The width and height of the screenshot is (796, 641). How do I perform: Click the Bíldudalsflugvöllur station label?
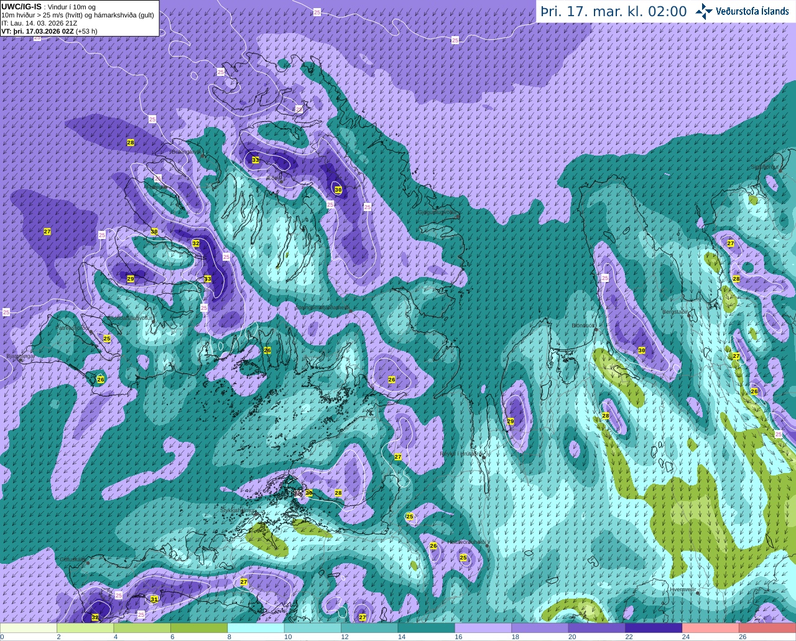[x=130, y=317]
